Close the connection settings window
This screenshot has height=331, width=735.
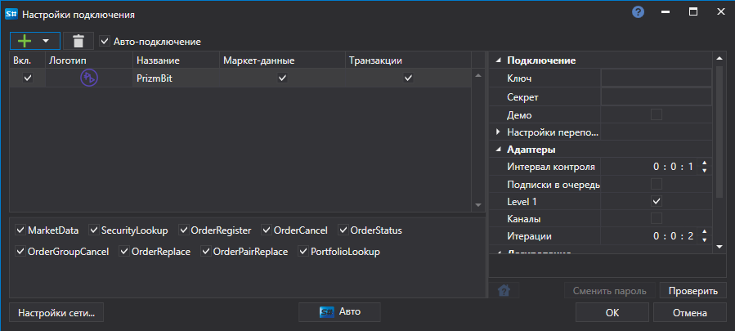coord(720,12)
